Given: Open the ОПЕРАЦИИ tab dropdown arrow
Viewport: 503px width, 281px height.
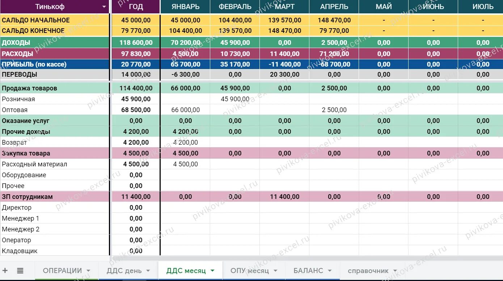Looking at the screenshot, I should [x=89, y=271].
